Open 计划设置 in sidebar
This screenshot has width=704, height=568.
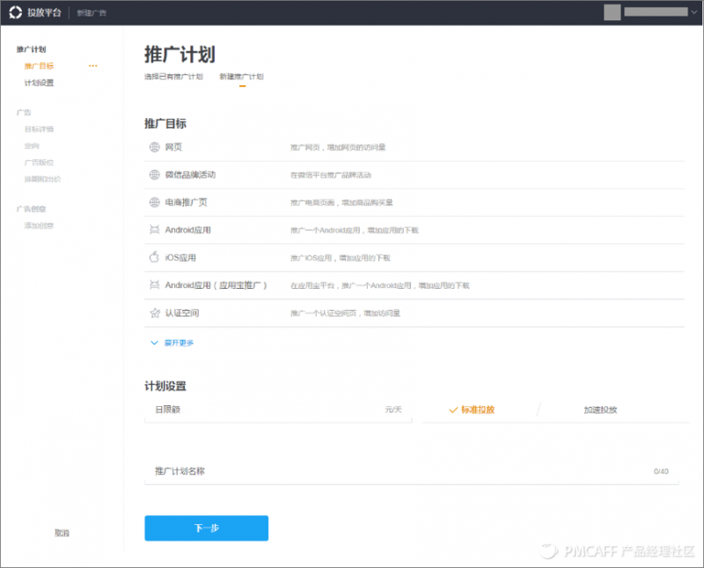(39, 83)
